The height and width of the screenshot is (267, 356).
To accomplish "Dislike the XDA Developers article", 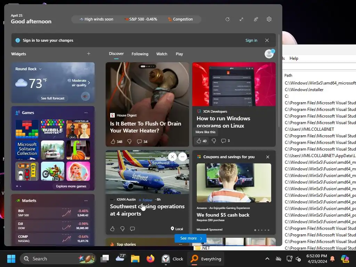I will (x=214, y=141).
